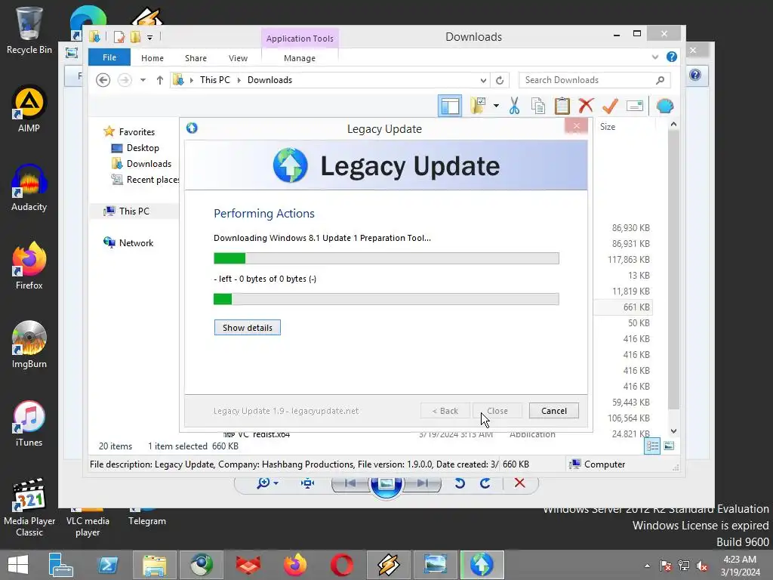Open the ImgBurn desktop shortcut
The height and width of the screenshot is (580, 773).
(29, 345)
